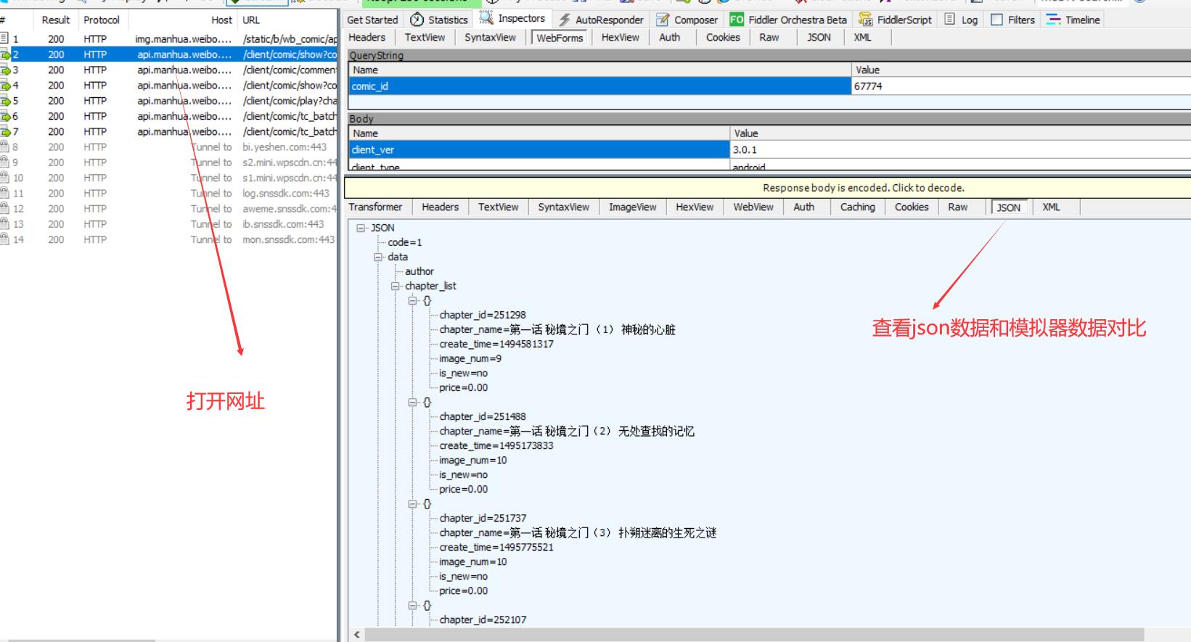1191x642 pixels.
Task: Select session with host bi.yeshen.com:443
Action: click(168, 147)
